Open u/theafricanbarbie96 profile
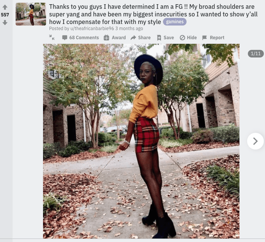 pos(92,29)
